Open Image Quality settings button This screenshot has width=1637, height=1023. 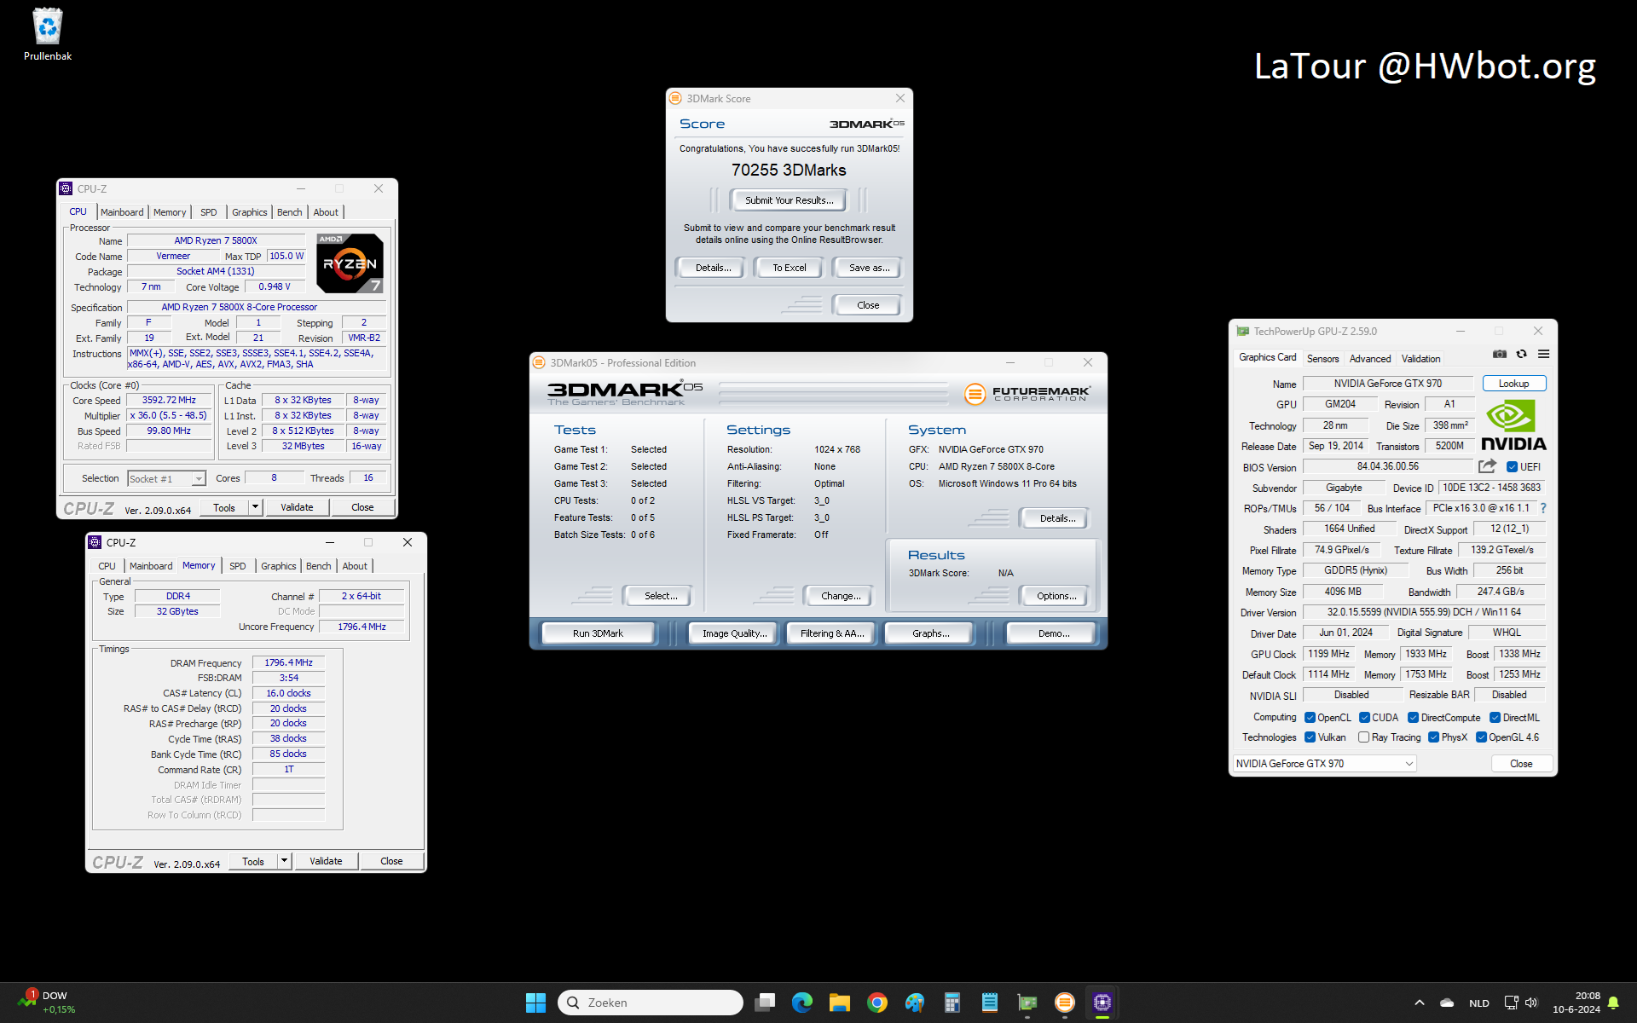(734, 633)
